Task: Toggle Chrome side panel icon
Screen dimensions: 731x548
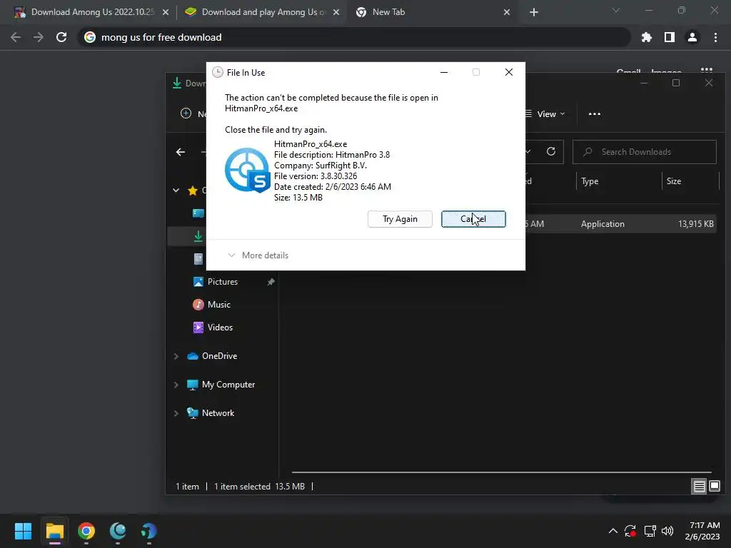Action: (x=670, y=37)
